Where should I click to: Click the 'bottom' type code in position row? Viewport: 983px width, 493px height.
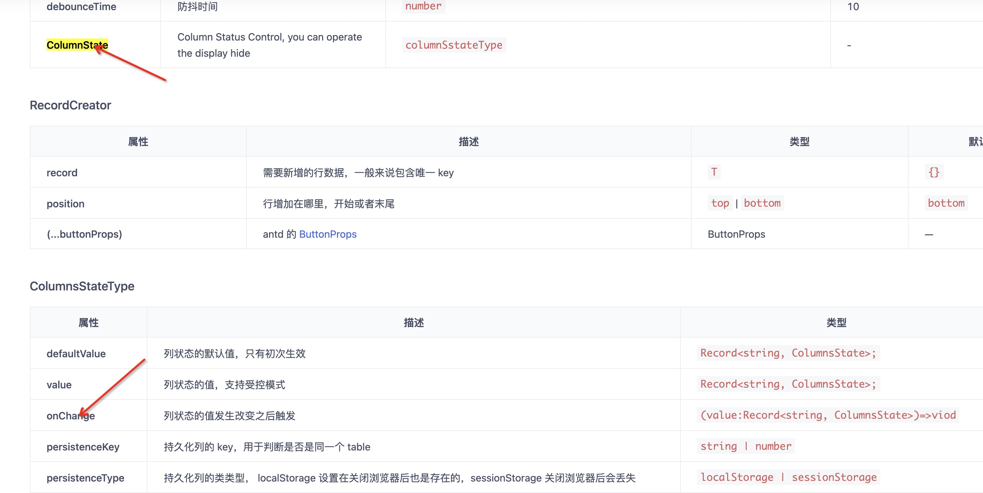click(x=762, y=203)
